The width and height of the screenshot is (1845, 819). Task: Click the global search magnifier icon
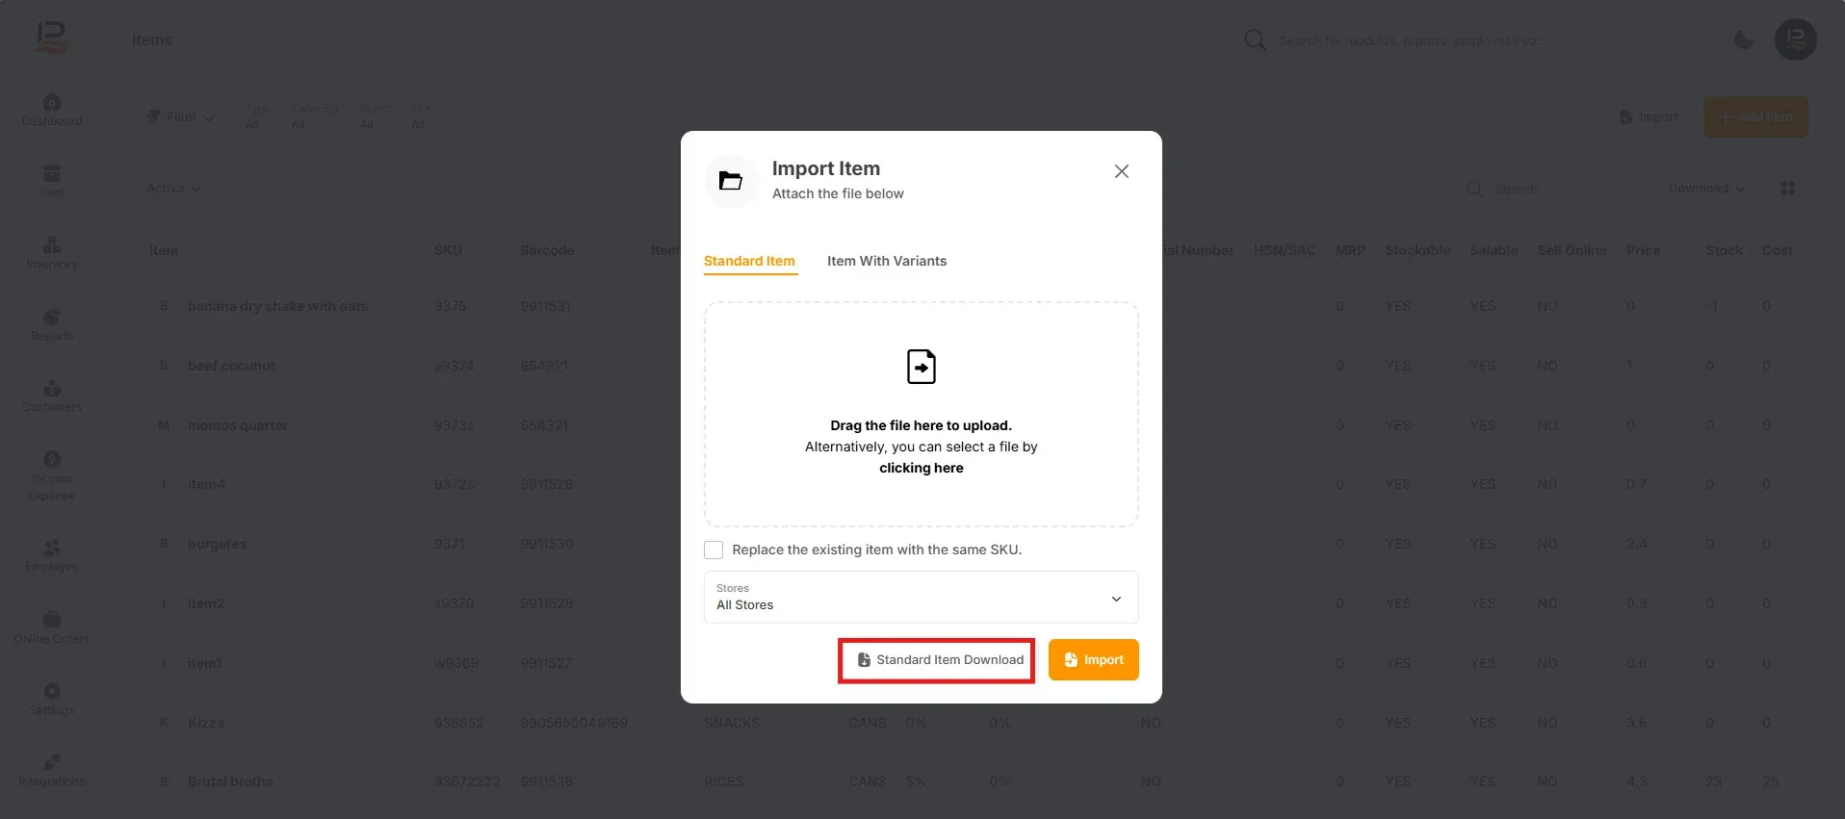pyautogui.click(x=1255, y=40)
